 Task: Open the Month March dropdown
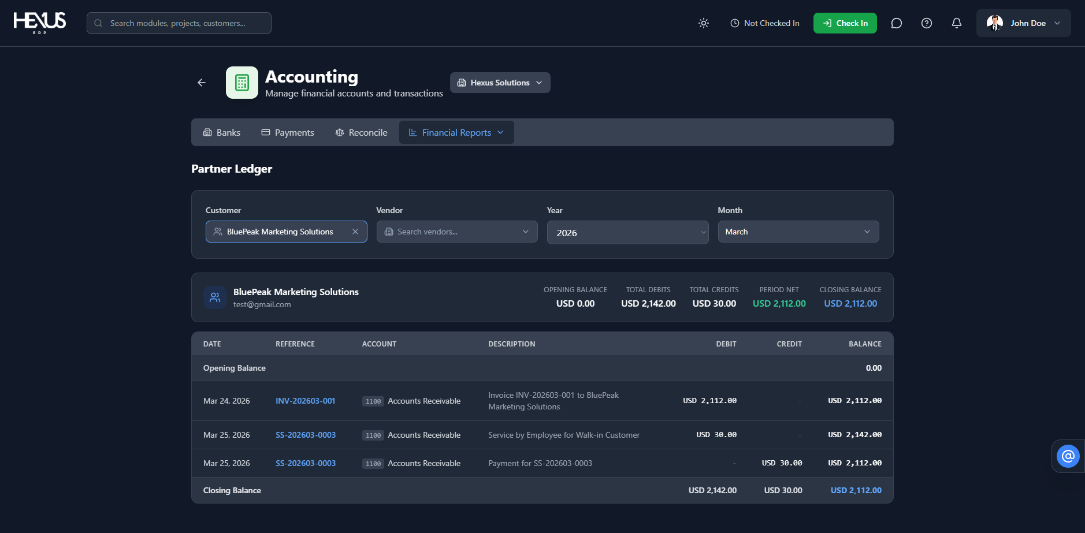pos(798,232)
